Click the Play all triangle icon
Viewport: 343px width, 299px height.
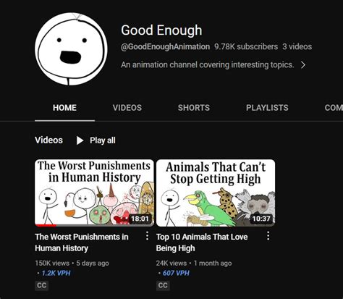point(80,140)
